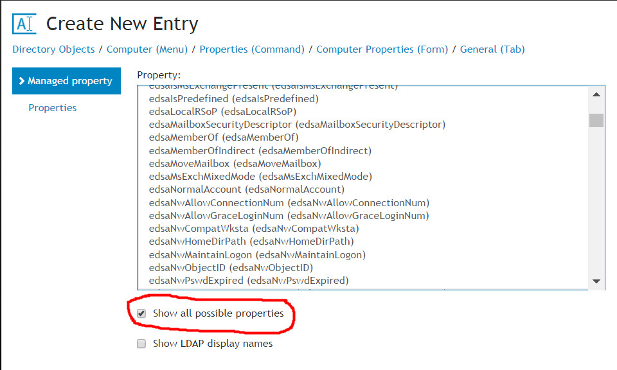The height and width of the screenshot is (370, 617).
Task: Open Computer Properties (Form) breadcrumb
Action: coord(382,49)
